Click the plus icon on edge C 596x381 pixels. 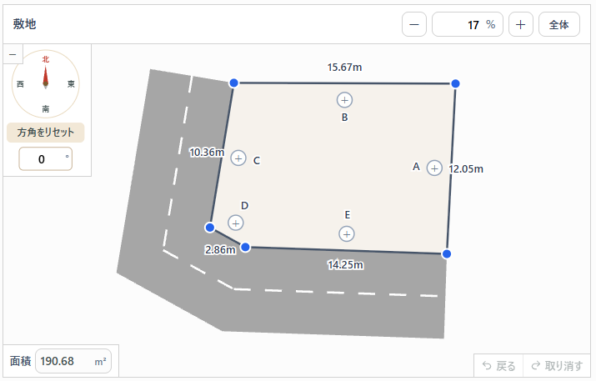pos(238,158)
